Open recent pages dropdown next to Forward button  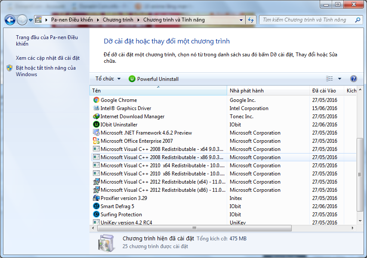tap(31, 20)
